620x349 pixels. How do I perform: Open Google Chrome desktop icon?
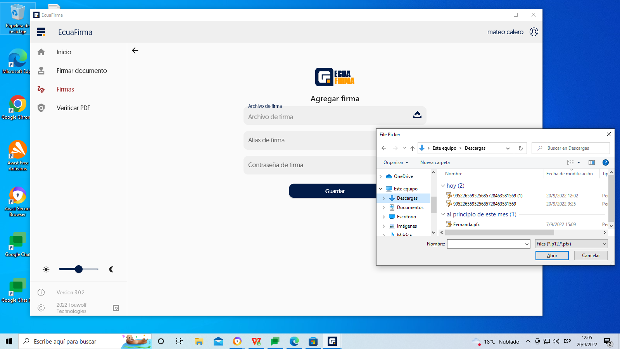tap(17, 107)
